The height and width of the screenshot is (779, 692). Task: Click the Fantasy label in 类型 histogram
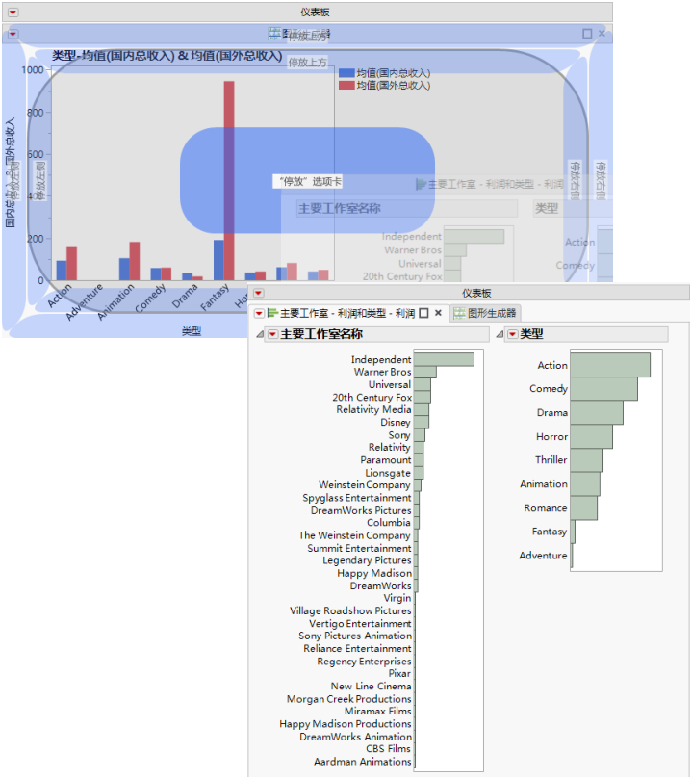549,532
